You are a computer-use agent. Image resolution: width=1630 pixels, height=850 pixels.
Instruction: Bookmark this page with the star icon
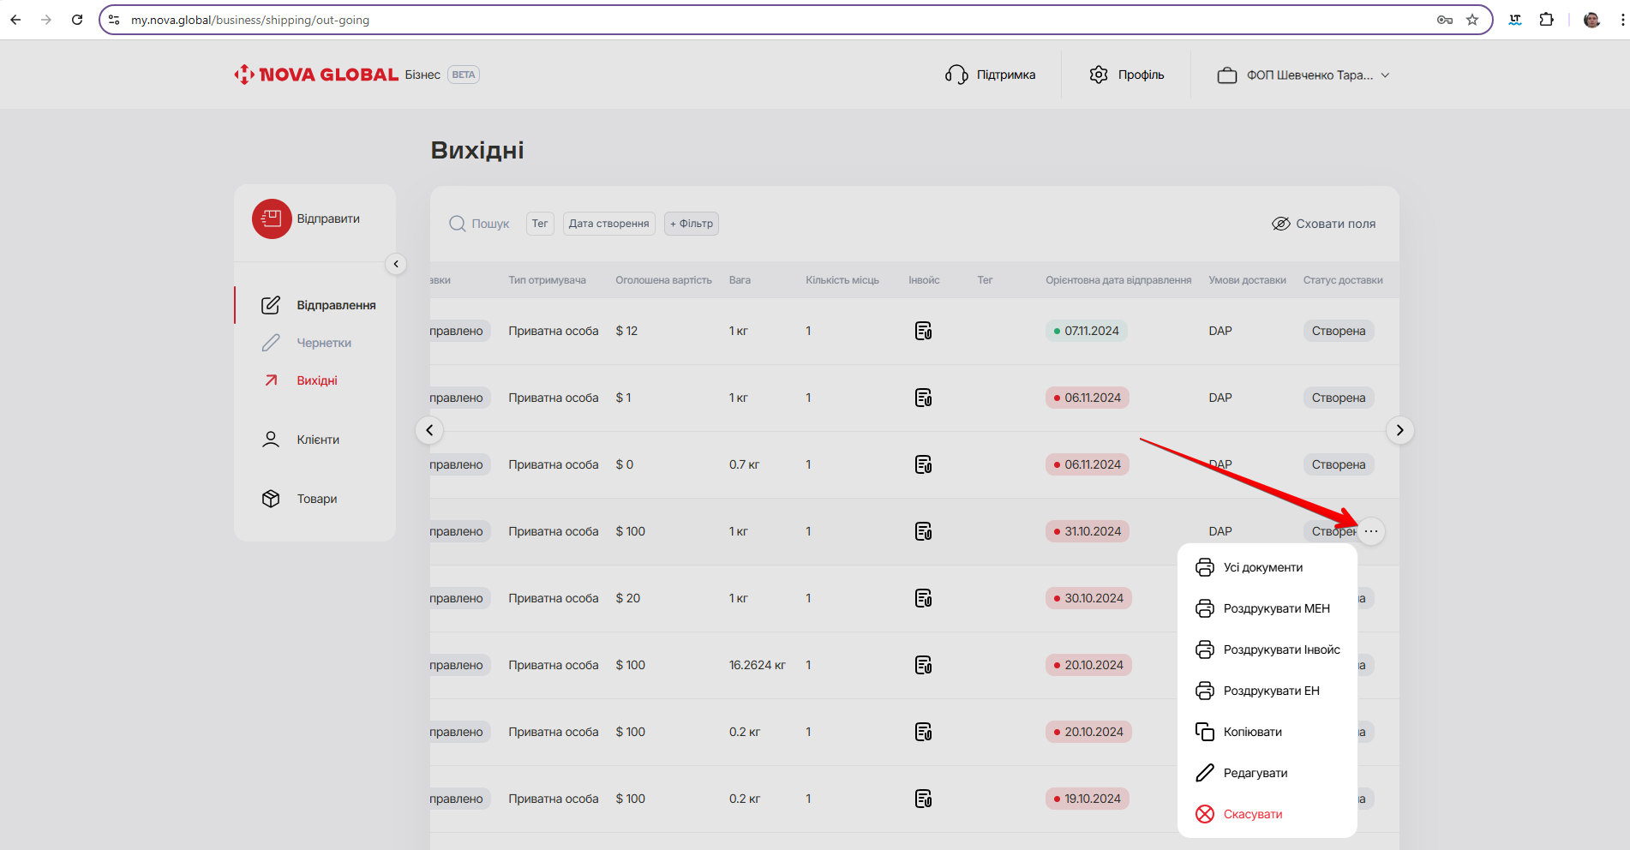(1472, 20)
